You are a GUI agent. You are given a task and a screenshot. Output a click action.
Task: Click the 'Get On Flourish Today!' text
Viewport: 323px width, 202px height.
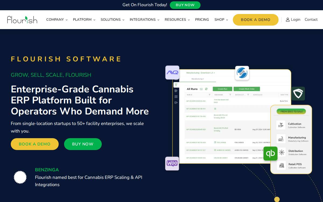tap(145, 5)
